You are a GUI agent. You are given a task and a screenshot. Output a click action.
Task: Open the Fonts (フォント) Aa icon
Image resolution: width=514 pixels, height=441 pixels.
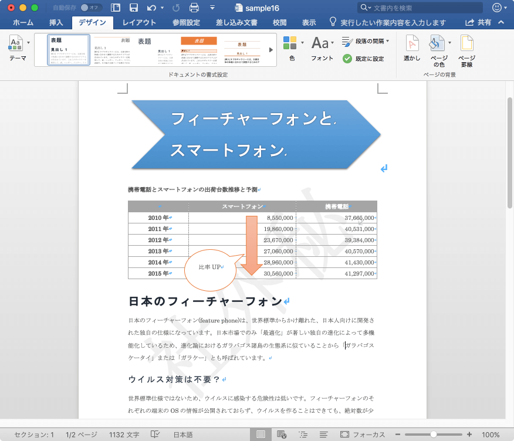click(x=320, y=43)
